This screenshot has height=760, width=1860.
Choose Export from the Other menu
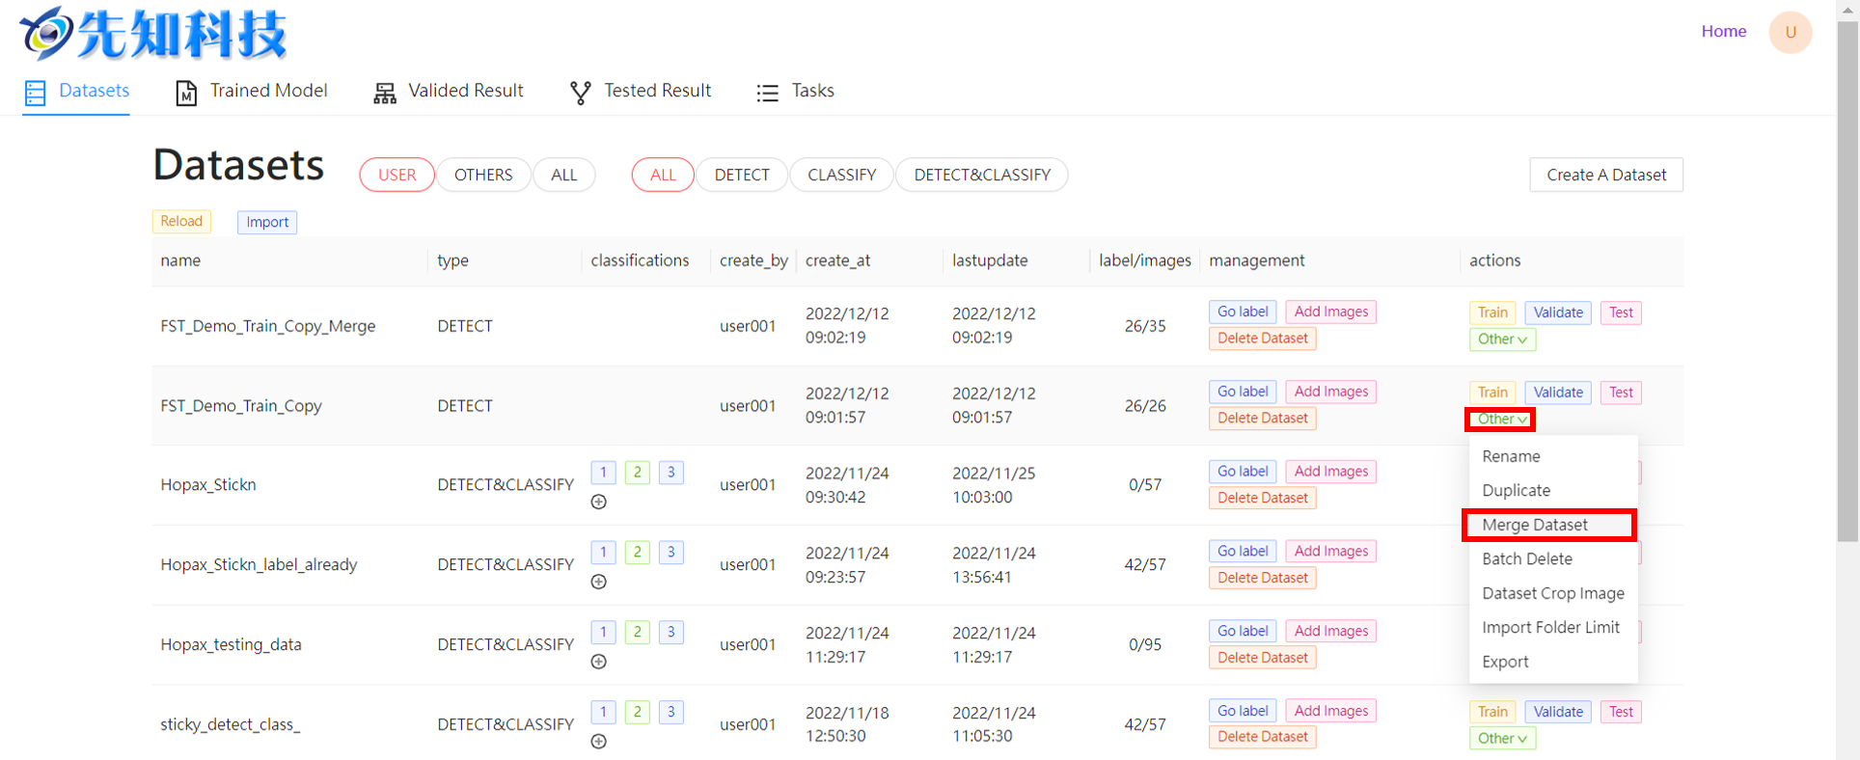1553,662
